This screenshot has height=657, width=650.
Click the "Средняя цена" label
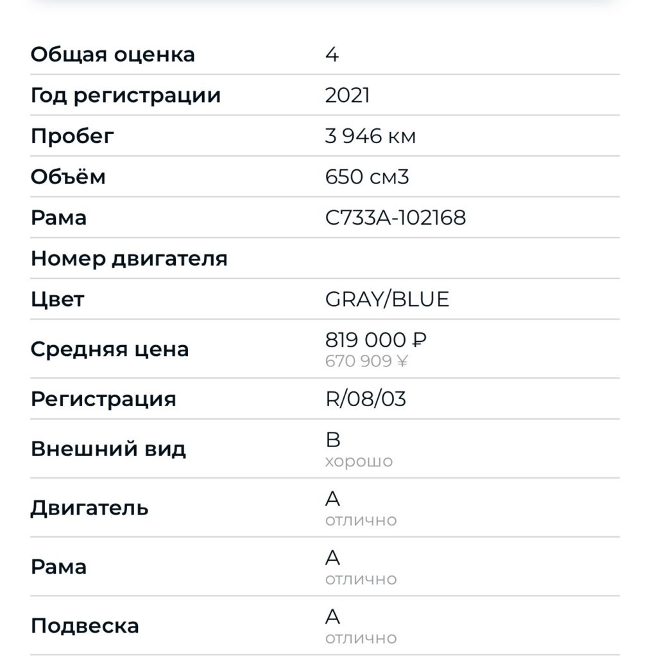coord(110,350)
